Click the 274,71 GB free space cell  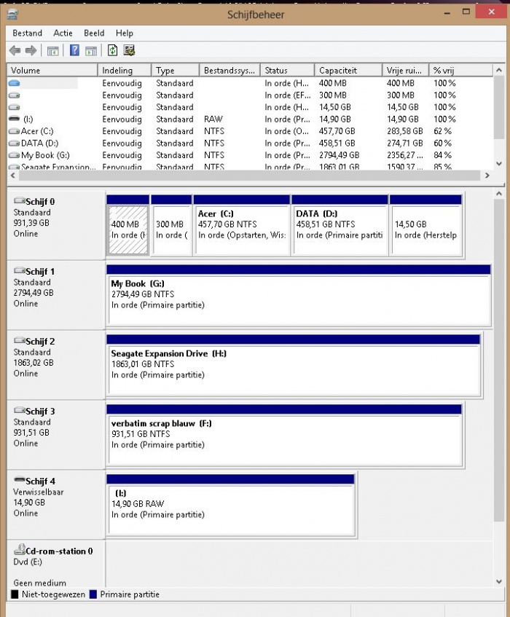[405, 144]
